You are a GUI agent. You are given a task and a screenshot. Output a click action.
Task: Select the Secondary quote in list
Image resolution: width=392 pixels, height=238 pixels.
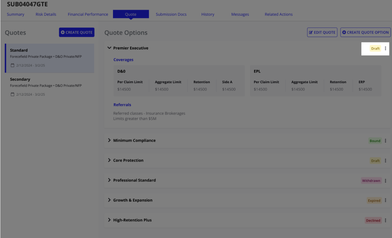coord(49,87)
